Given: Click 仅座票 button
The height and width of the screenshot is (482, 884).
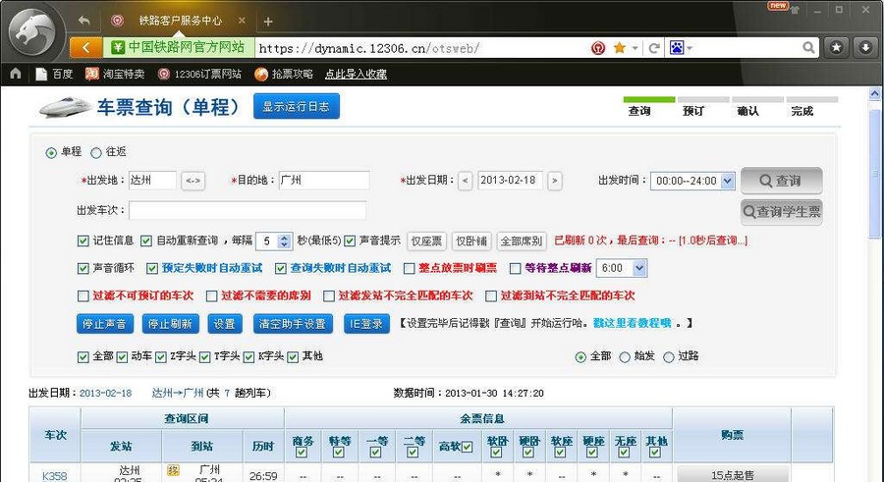Looking at the screenshot, I should [426, 241].
